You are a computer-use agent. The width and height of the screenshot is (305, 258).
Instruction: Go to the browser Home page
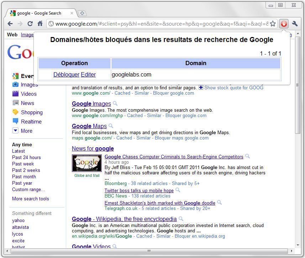click(x=40, y=23)
